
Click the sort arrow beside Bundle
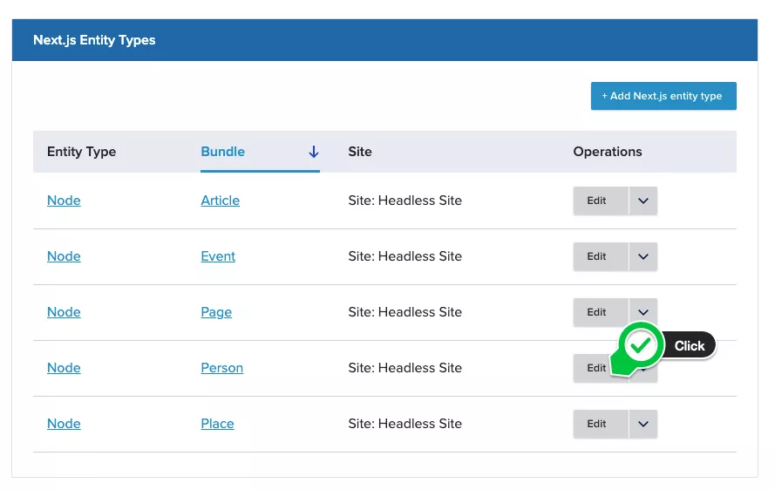314,152
